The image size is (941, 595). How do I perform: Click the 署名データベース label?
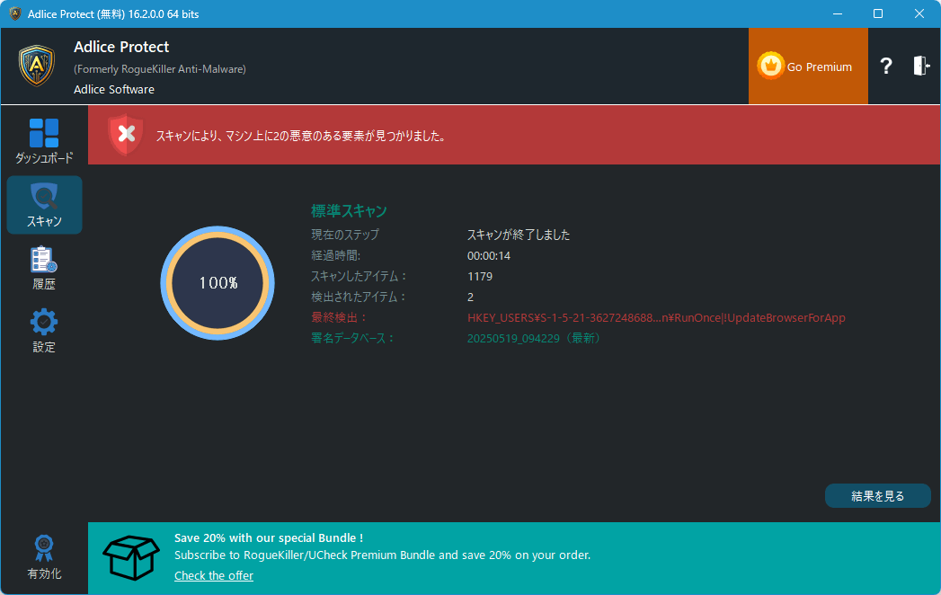[352, 339]
